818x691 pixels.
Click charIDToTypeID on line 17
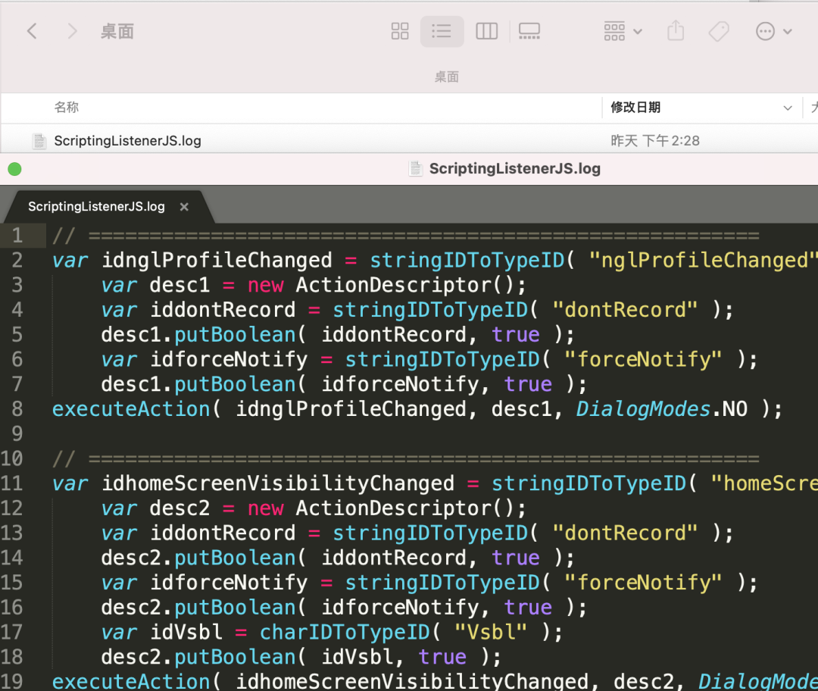pos(345,632)
